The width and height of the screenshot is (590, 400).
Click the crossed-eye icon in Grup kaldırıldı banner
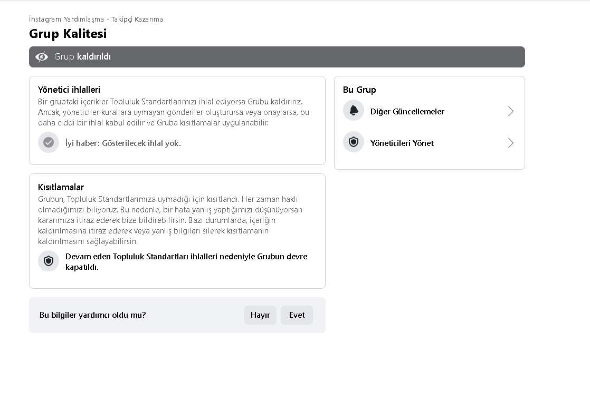[x=42, y=57]
